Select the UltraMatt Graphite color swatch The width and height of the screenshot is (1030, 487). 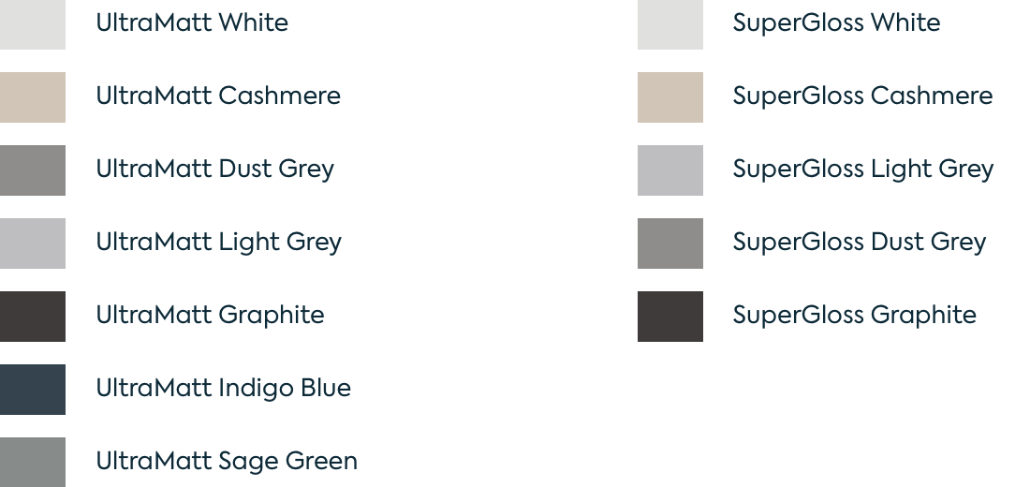tap(33, 317)
